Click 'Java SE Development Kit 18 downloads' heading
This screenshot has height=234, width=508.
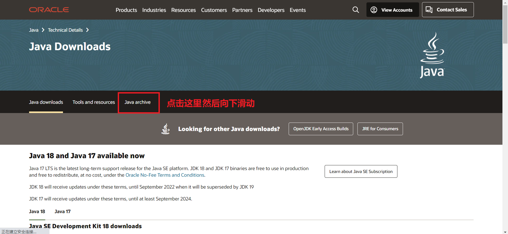coord(85,226)
